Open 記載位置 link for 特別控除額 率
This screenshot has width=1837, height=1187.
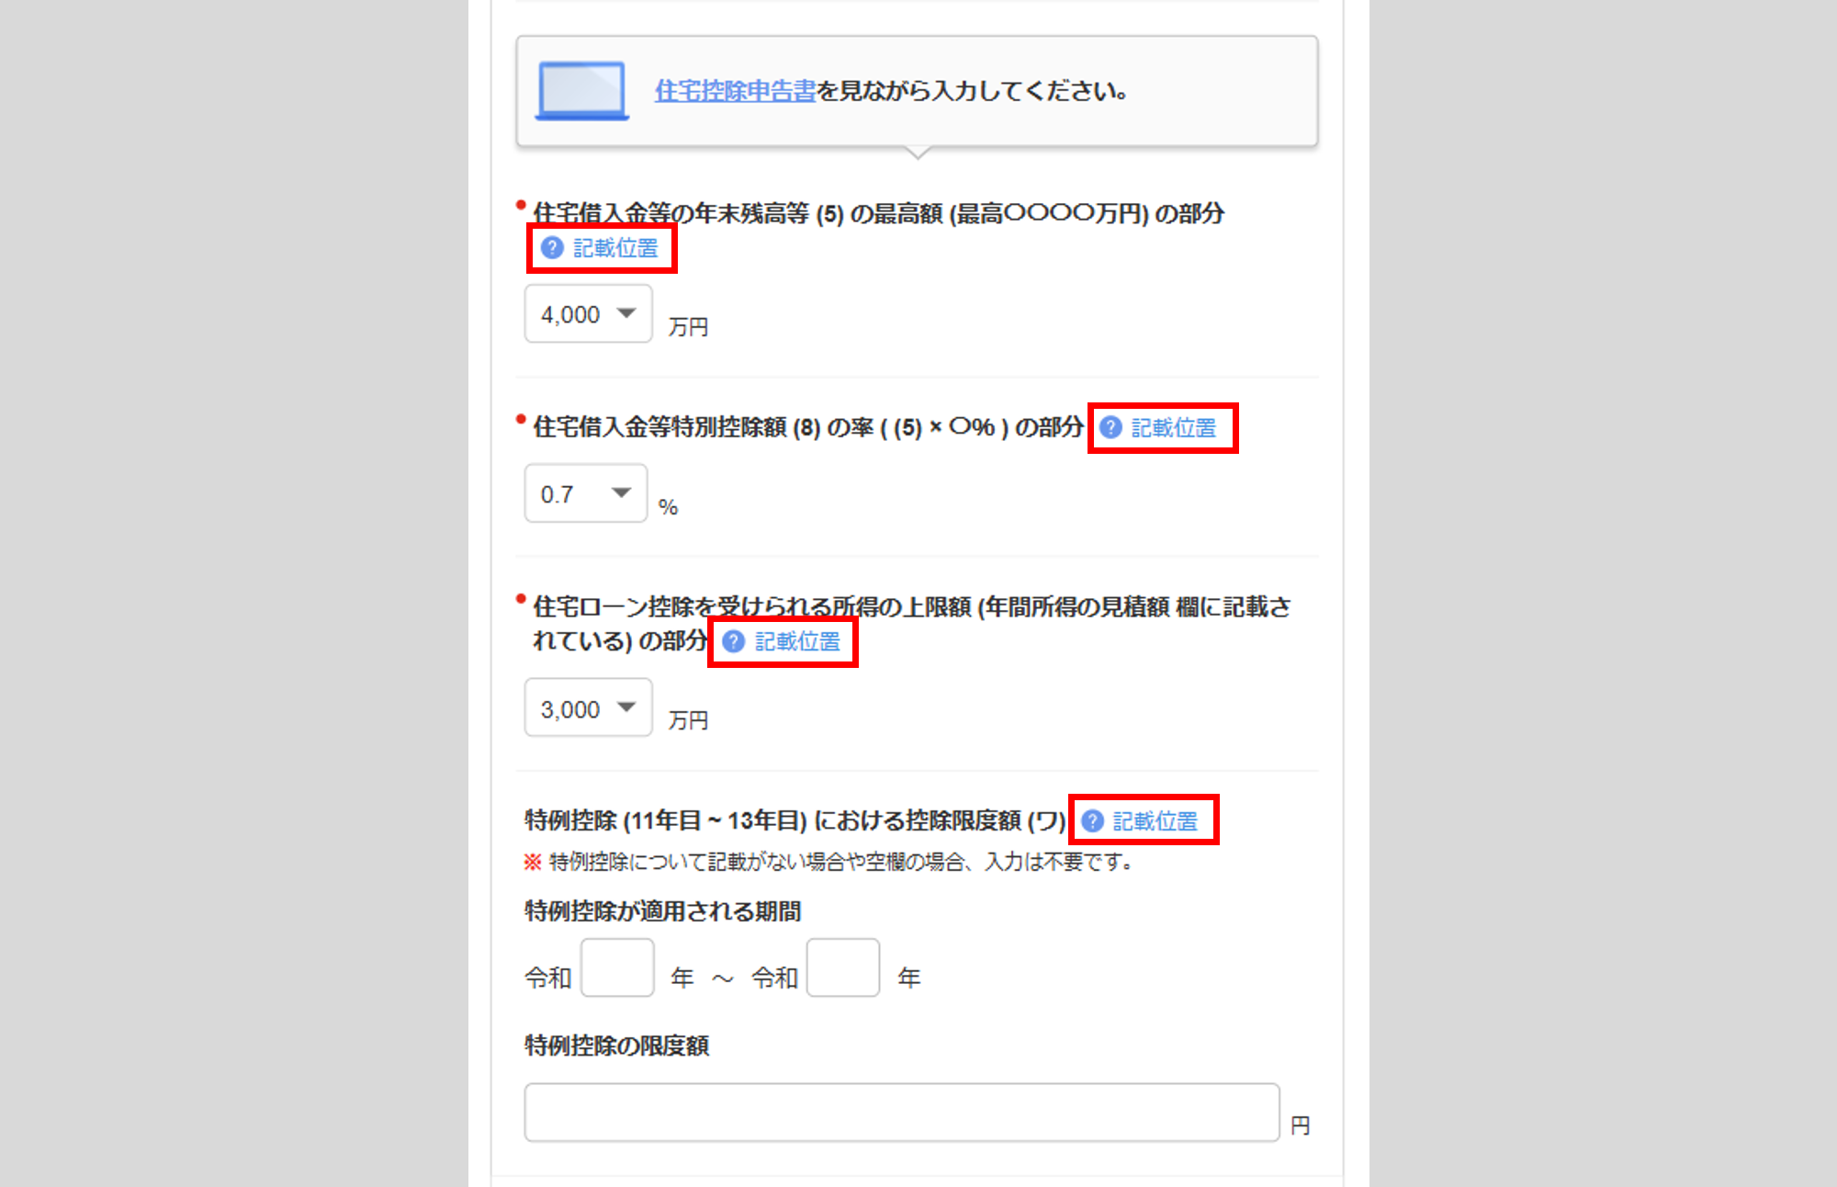point(1173,428)
